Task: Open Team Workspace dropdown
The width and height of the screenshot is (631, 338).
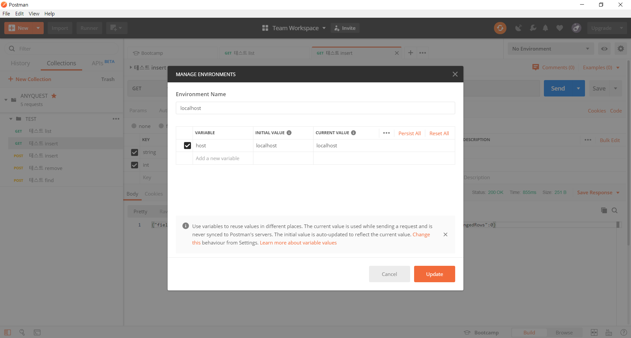Action: coord(294,28)
